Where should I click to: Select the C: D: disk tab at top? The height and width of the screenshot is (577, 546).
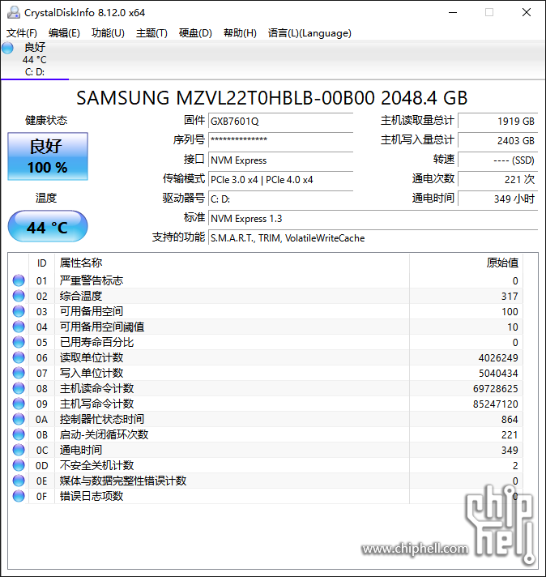coord(35,60)
